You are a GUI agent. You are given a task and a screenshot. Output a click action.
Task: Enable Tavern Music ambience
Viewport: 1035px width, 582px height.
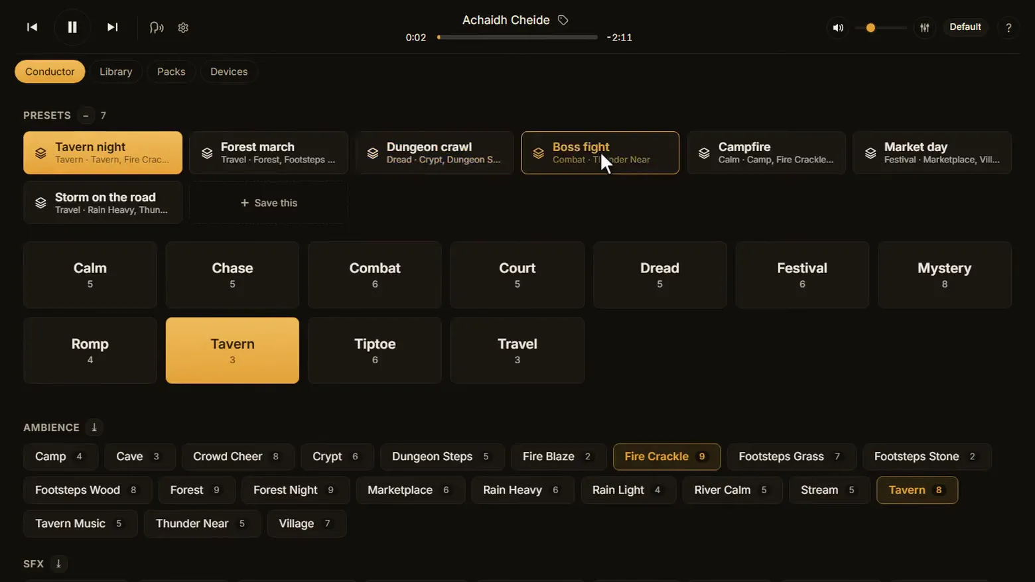point(80,524)
